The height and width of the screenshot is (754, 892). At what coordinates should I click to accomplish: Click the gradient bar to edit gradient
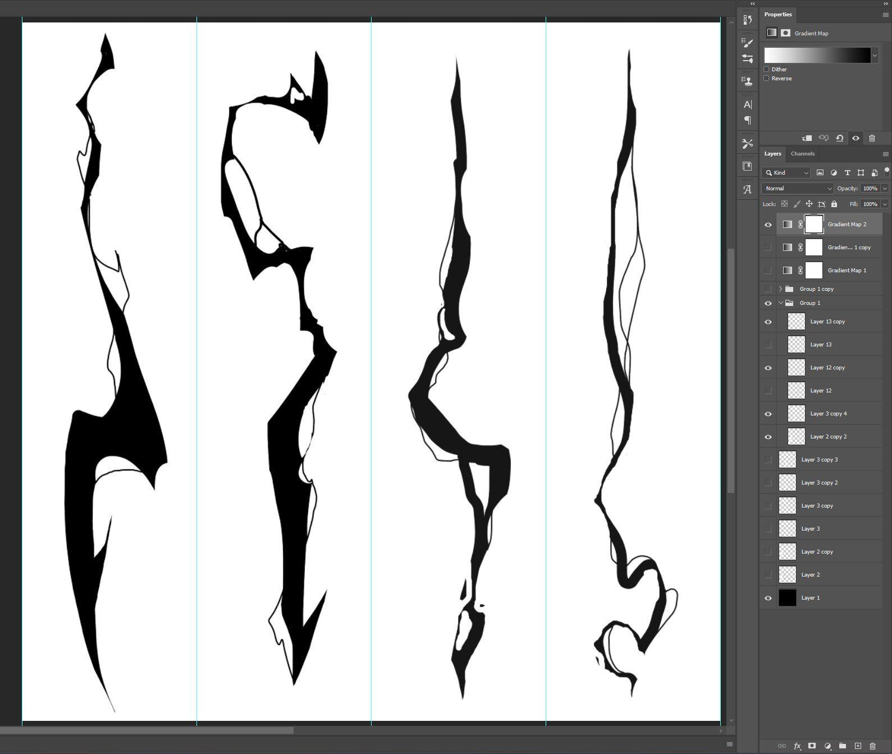(x=817, y=55)
